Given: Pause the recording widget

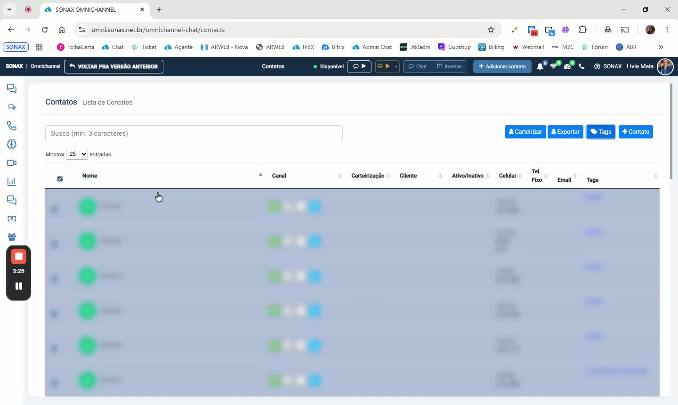Looking at the screenshot, I should (x=19, y=286).
